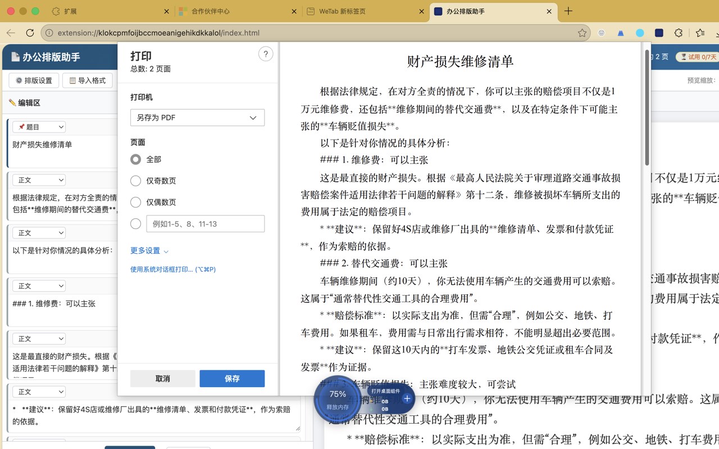Click the plus button on memory widget
This screenshot has height=449, width=719.
407,398
